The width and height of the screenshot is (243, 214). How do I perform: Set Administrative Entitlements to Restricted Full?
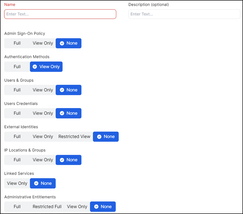(47, 206)
